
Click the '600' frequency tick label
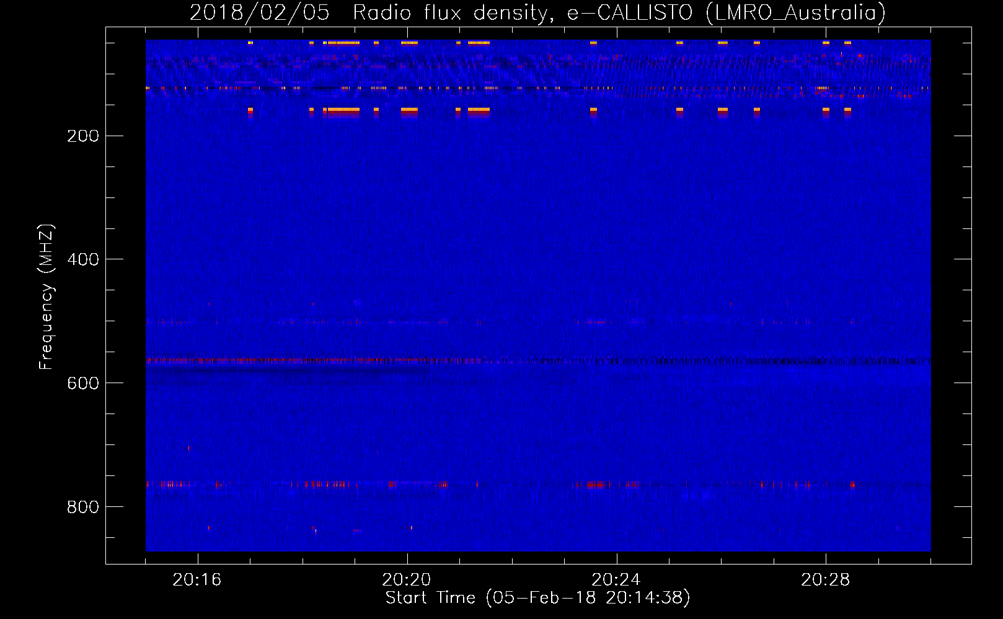coord(83,383)
